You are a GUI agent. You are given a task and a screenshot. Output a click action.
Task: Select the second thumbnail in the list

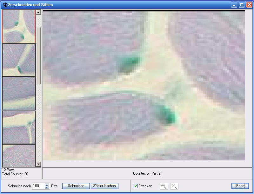[x=19, y=60]
